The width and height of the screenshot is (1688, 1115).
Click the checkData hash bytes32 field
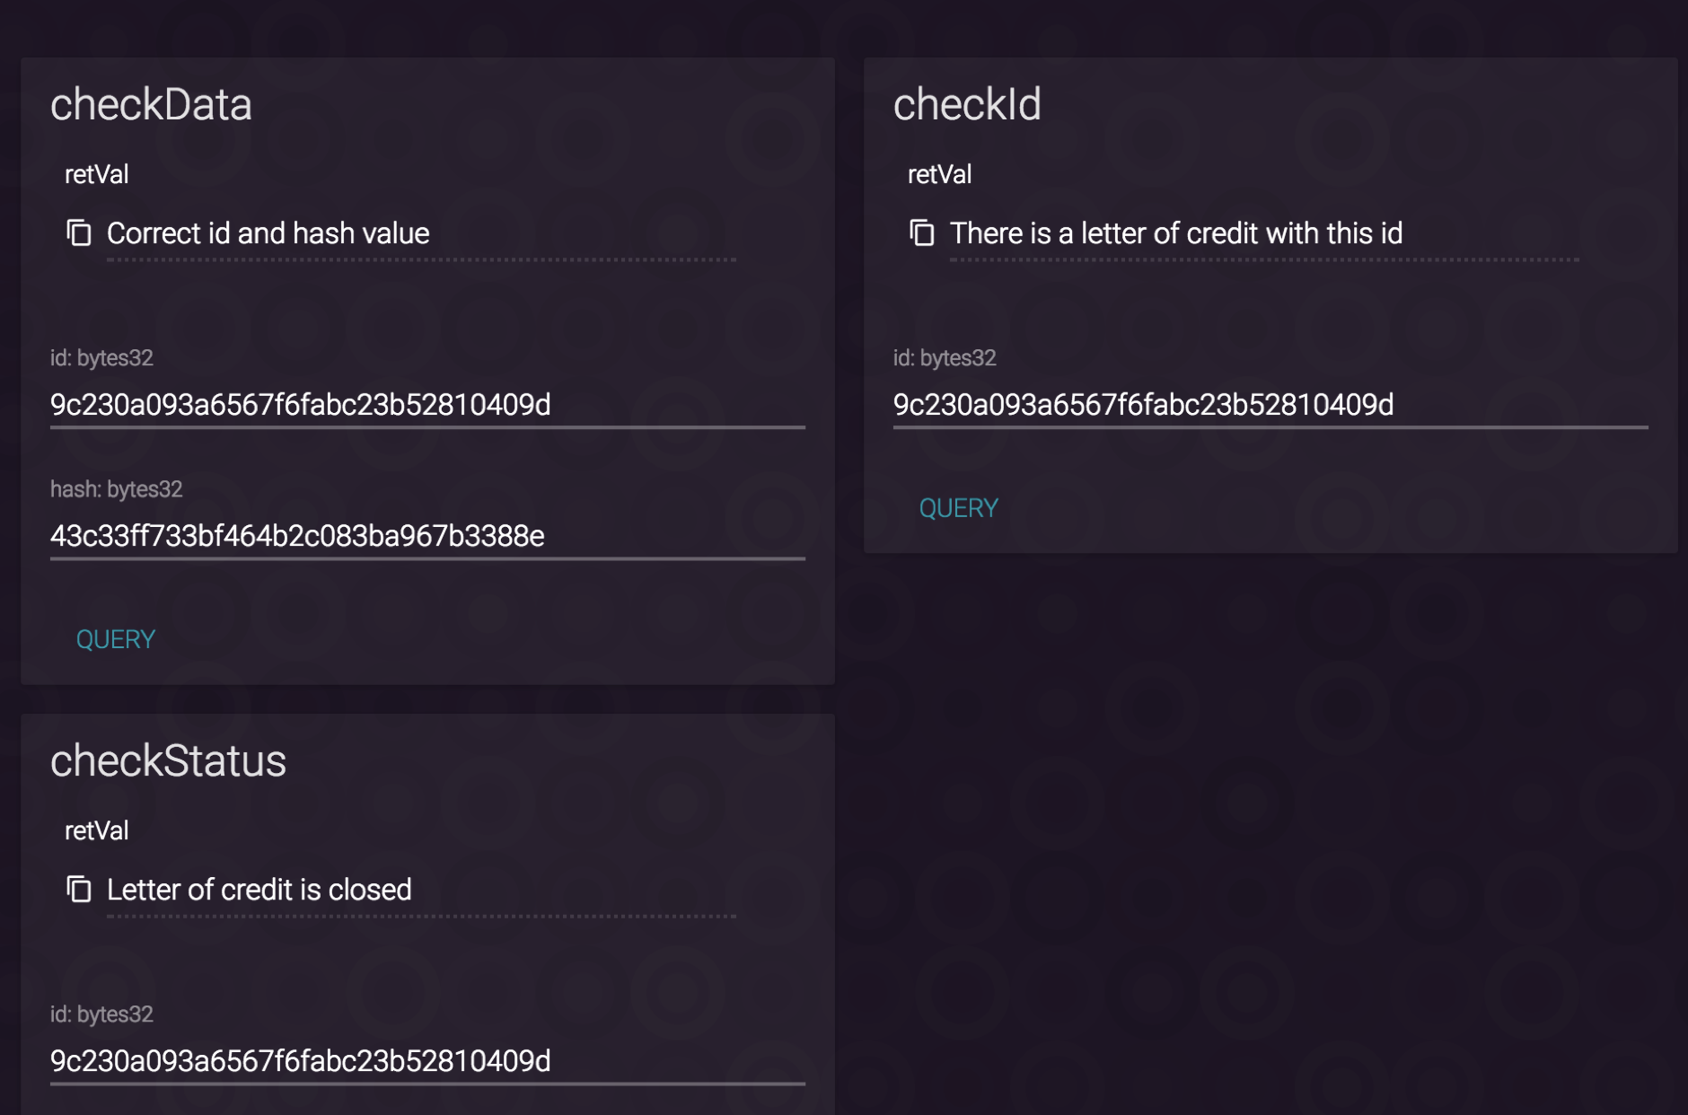[426, 536]
